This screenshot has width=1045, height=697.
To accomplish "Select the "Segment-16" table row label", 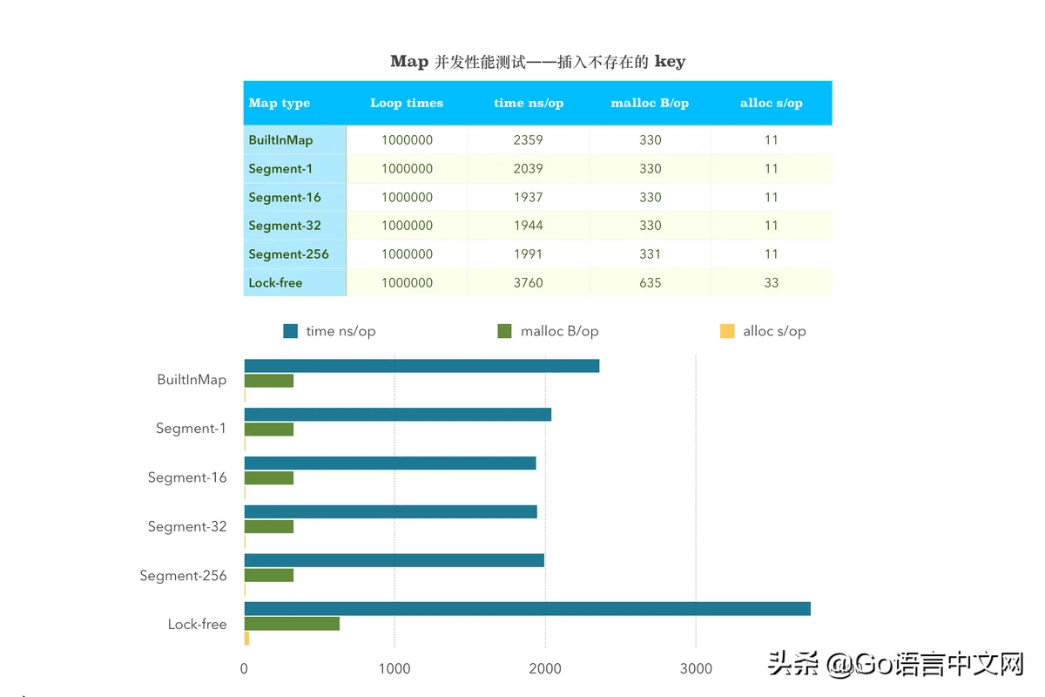I will click(x=285, y=198).
